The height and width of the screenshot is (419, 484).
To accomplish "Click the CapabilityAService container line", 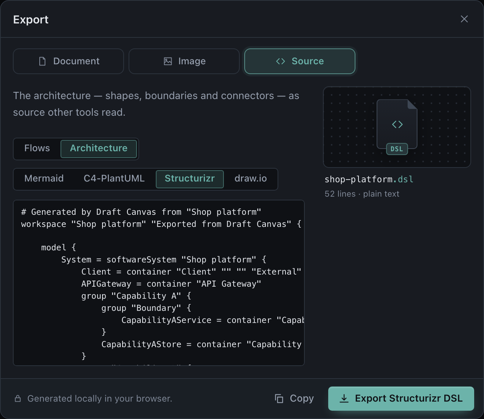I will pos(213,320).
